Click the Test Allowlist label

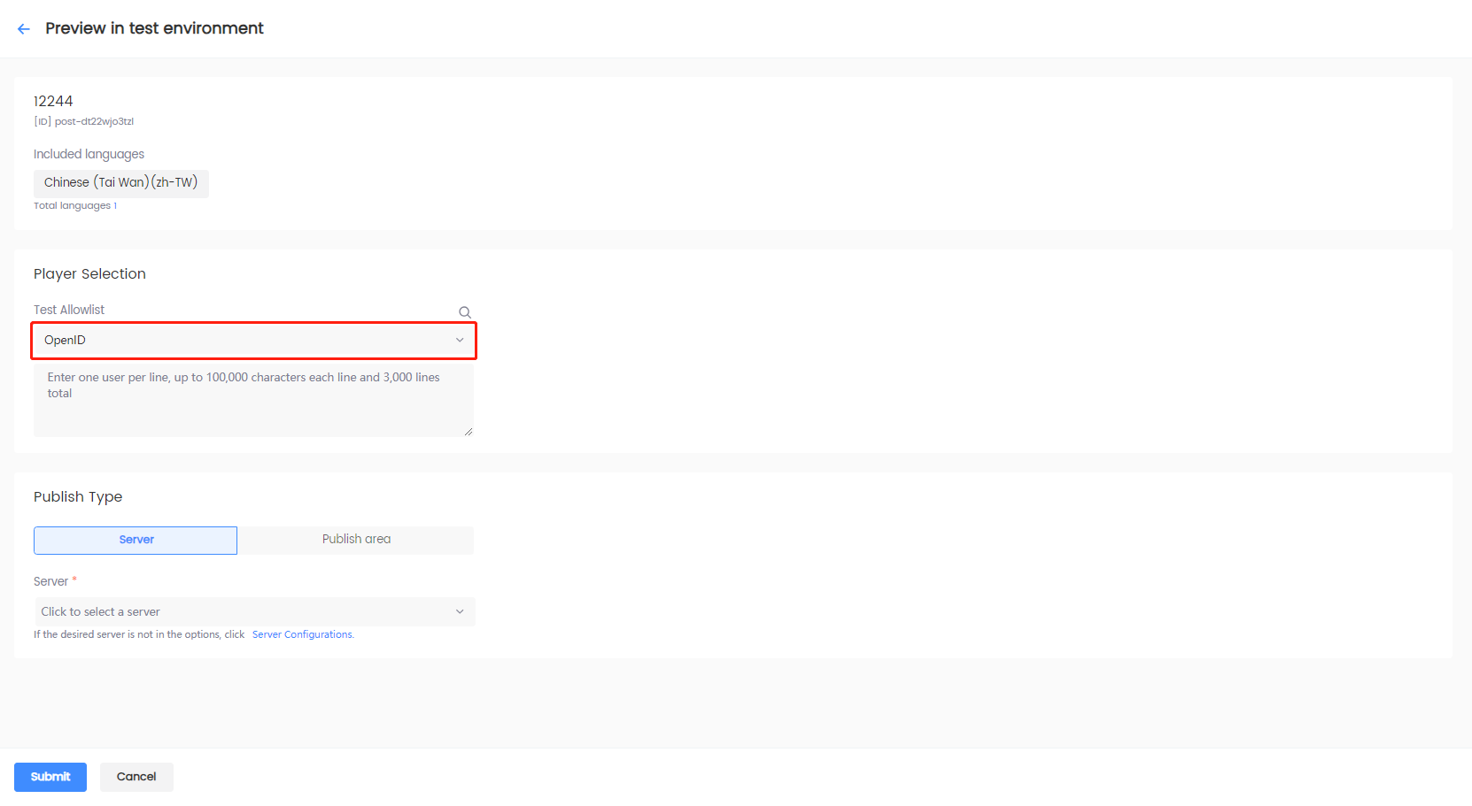(69, 310)
